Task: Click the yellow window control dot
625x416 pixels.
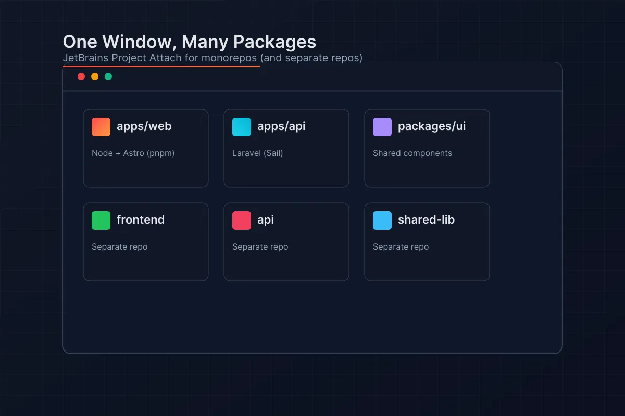Action: coord(95,76)
